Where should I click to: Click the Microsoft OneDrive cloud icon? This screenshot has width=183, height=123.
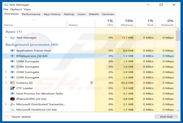pos(12,110)
